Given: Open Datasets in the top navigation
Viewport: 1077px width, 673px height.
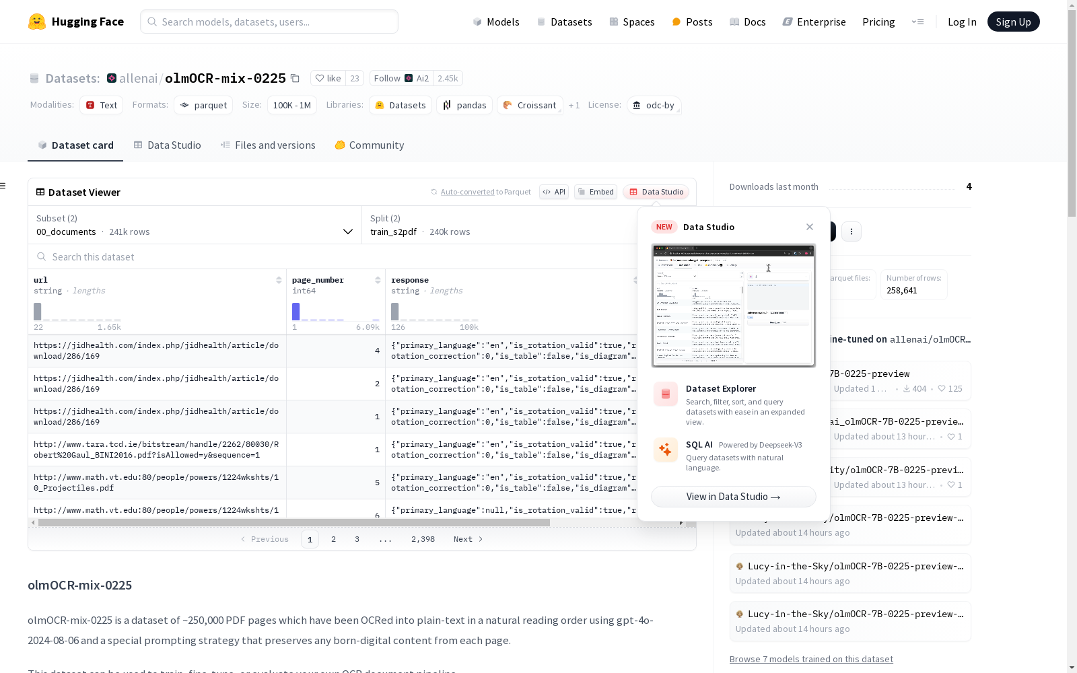Looking at the screenshot, I should click(x=564, y=22).
